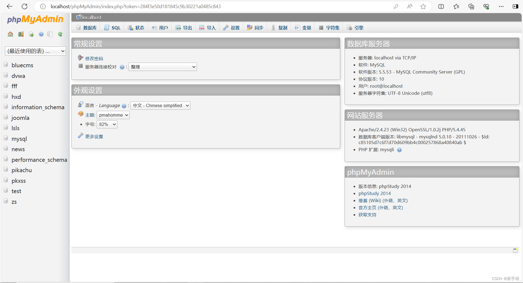Open the 设置 settings tab
523x283 pixels.
[231, 28]
